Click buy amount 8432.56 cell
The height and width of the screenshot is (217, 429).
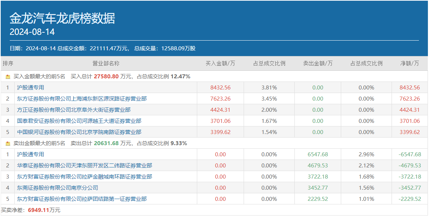coord(220,87)
